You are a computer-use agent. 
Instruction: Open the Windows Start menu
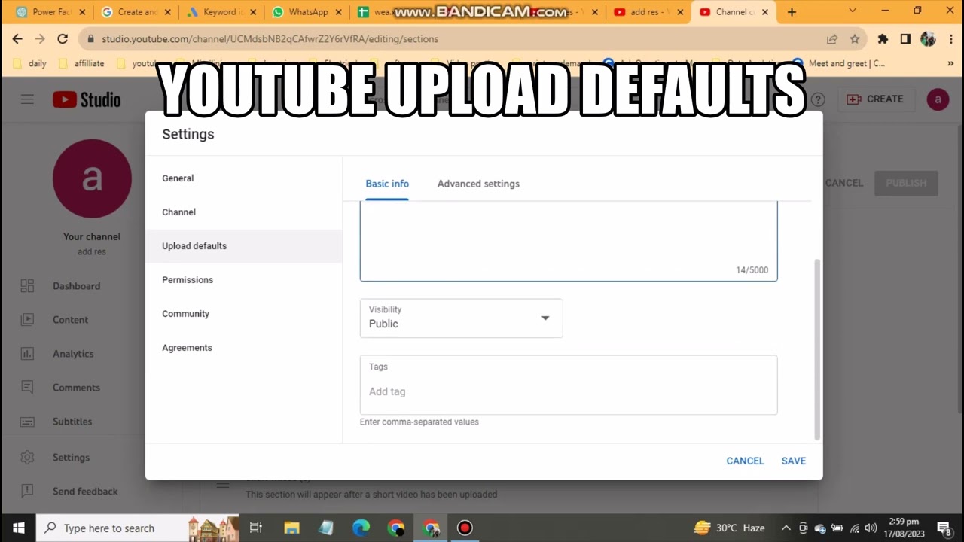[18, 528]
